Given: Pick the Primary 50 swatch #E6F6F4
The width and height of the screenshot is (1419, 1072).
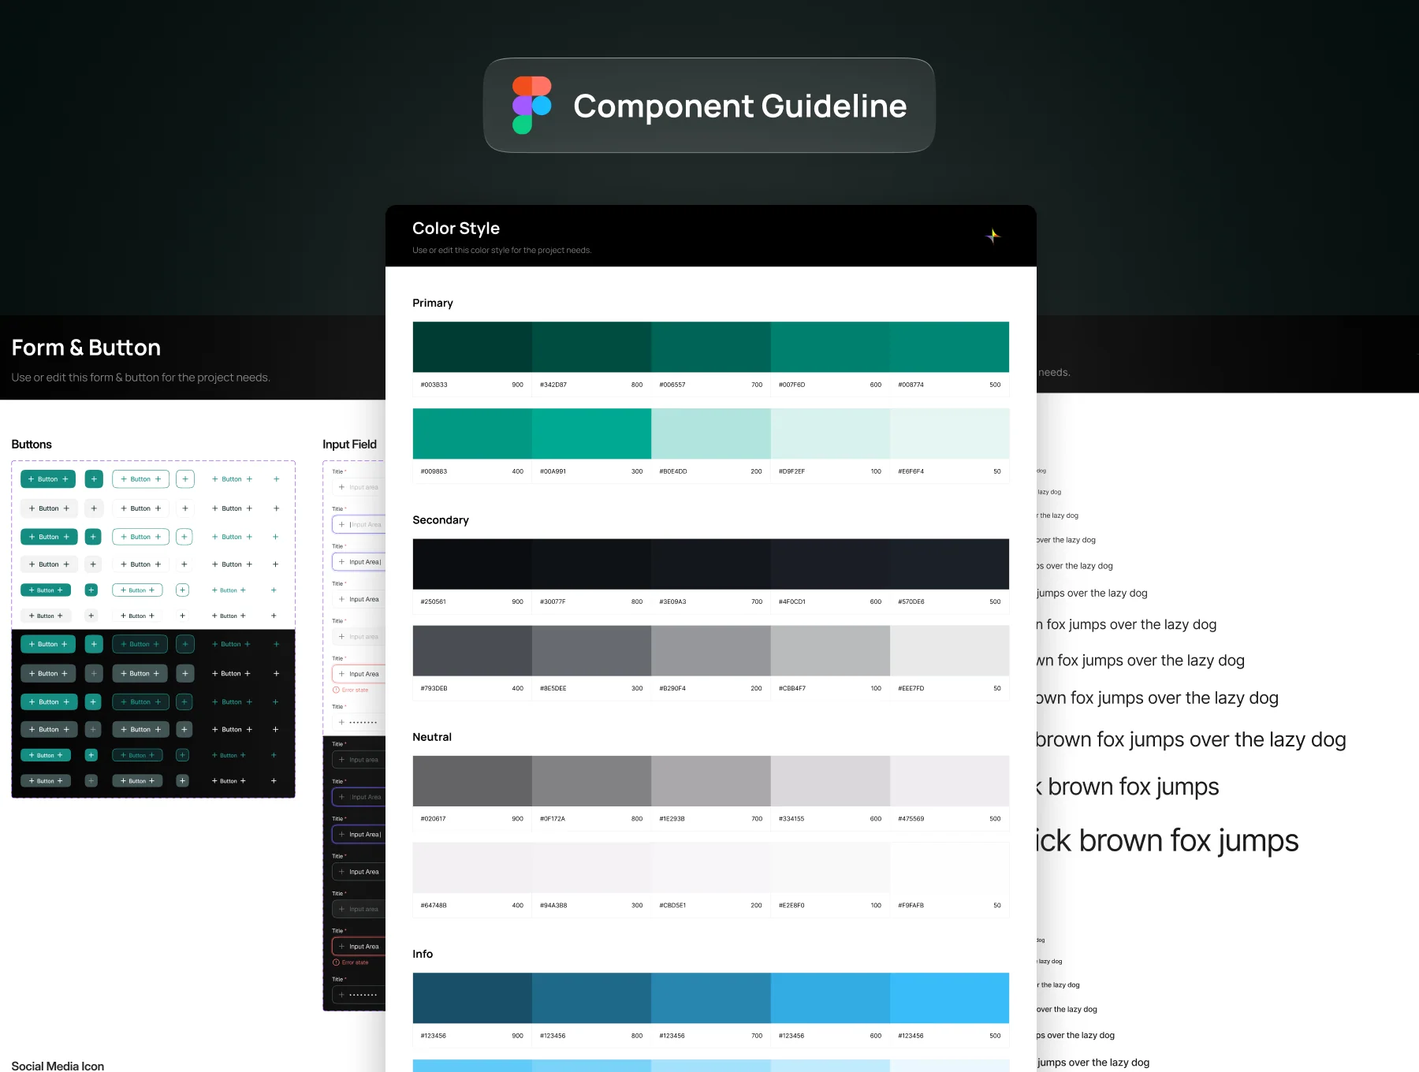Looking at the screenshot, I should coord(949,434).
